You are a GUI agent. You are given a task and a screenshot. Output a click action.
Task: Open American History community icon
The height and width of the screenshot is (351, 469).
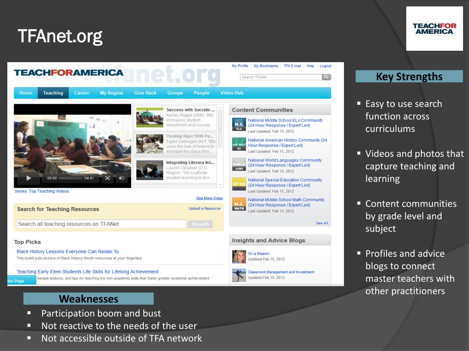click(x=239, y=144)
